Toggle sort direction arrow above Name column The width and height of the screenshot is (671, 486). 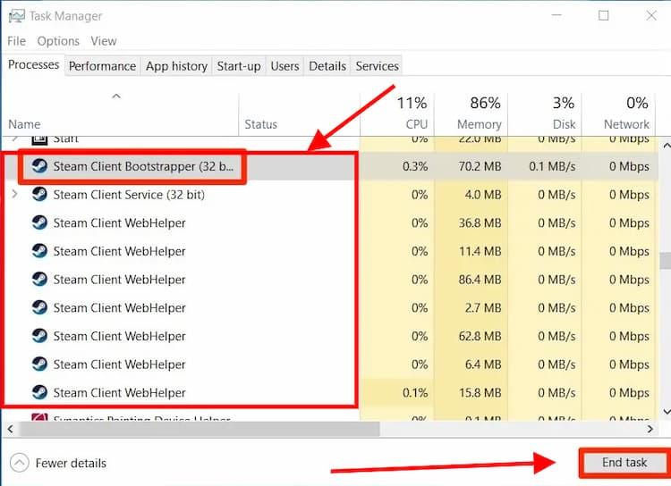pos(116,96)
